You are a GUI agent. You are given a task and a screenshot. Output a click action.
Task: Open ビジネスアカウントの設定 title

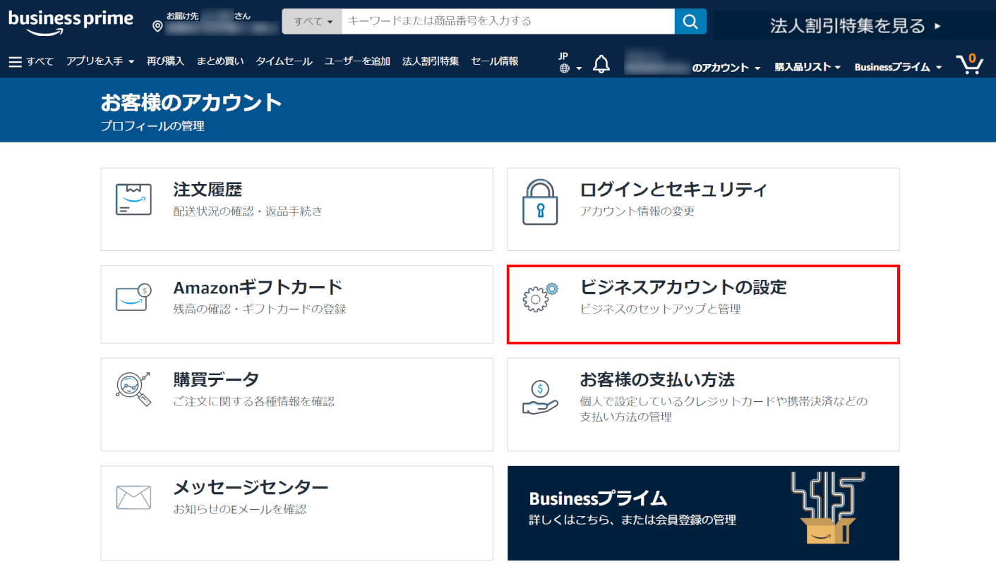point(683,287)
